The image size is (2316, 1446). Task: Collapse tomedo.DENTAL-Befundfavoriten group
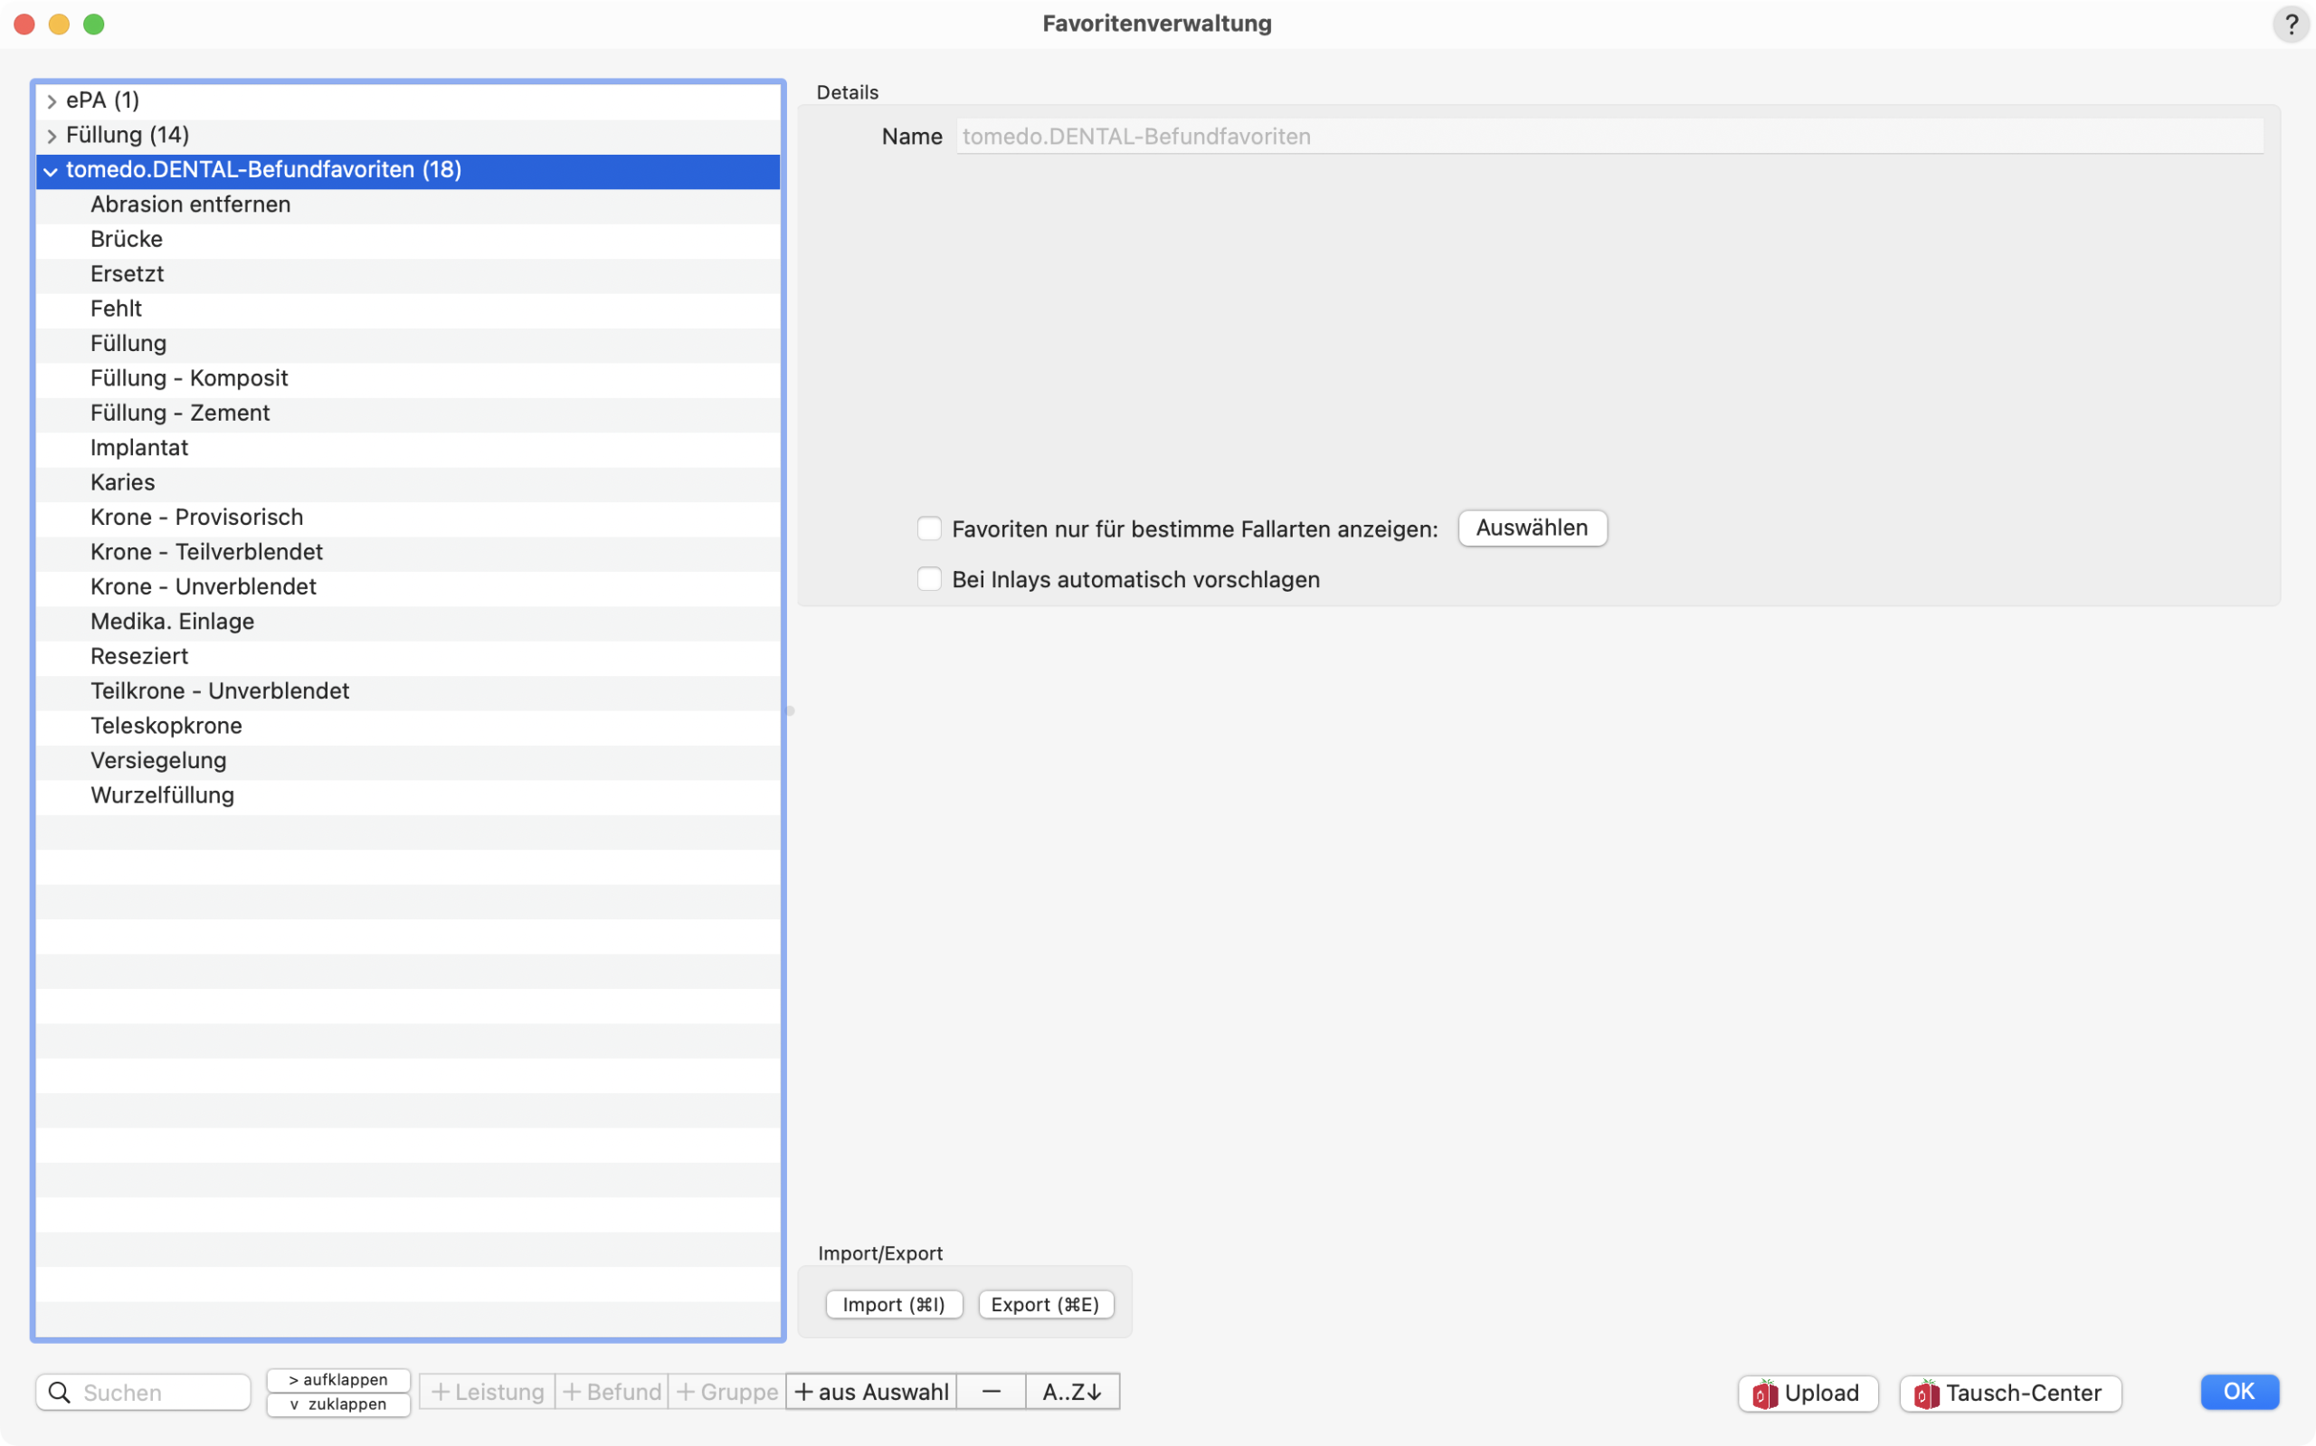coord(51,171)
